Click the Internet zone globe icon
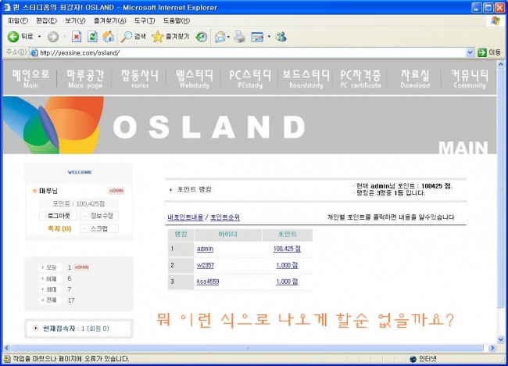 [413, 359]
